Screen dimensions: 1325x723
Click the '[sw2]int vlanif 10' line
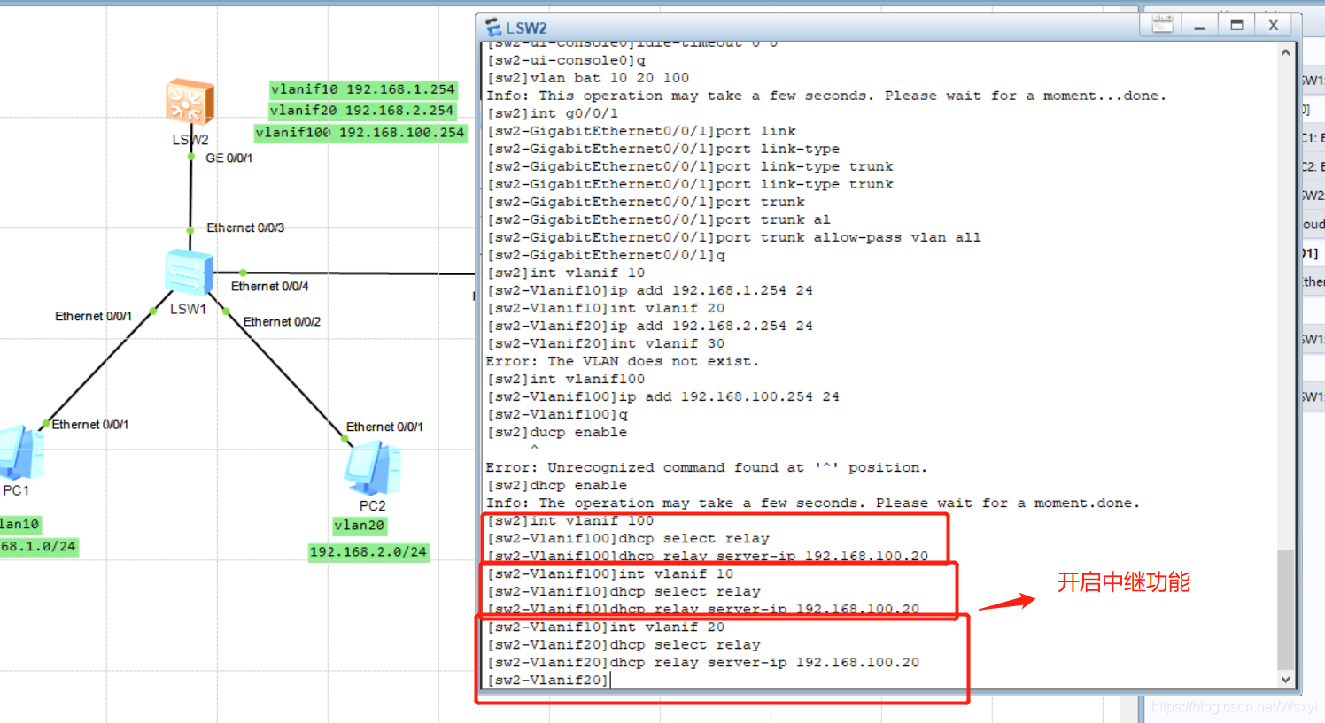tap(565, 273)
